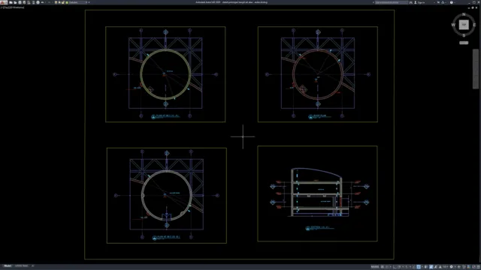Click the N compass letter on ViewCube
This screenshot has width=481, height=270.
click(x=464, y=14)
